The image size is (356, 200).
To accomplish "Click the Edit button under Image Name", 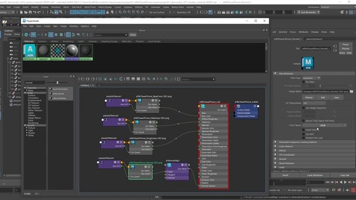I will (x=323, y=97).
